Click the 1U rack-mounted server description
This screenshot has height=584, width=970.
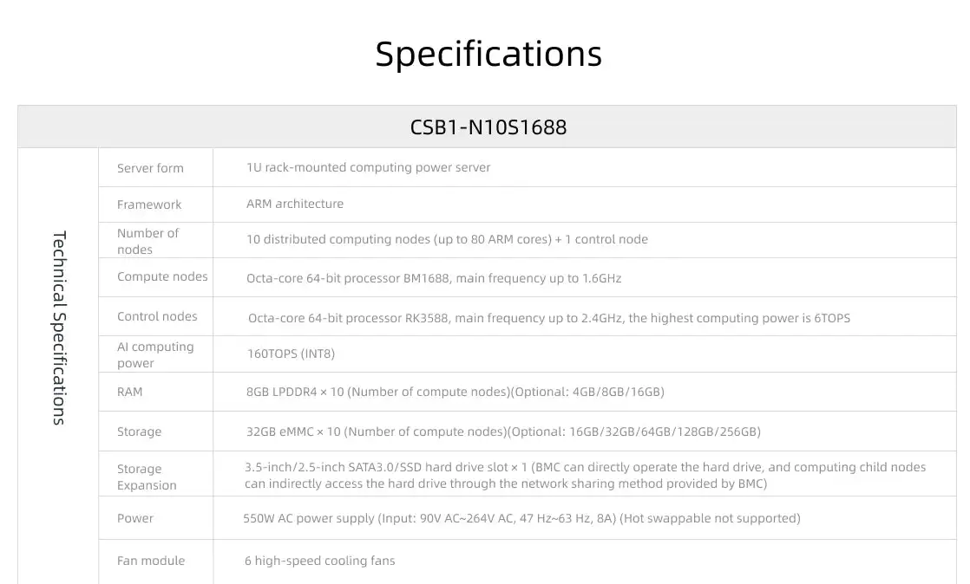pyautogui.click(x=368, y=167)
